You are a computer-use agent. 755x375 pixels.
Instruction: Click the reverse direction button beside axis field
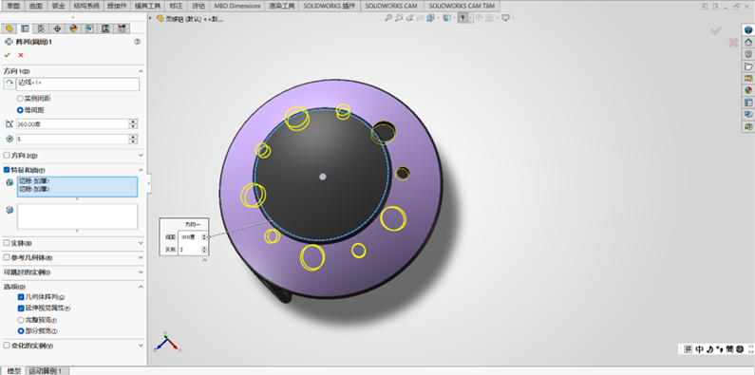pyautogui.click(x=9, y=84)
